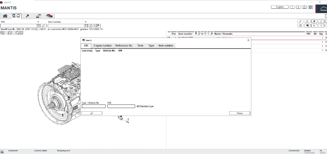Click the padlock icon in header
The height and width of the screenshot is (154, 327).
click(x=304, y=7)
